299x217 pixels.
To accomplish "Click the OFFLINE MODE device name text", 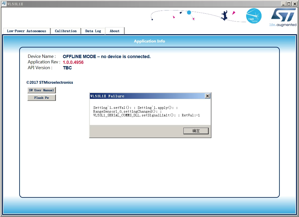I will pyautogui.click(x=107, y=57).
